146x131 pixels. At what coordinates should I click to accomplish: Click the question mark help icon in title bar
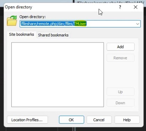120,7
